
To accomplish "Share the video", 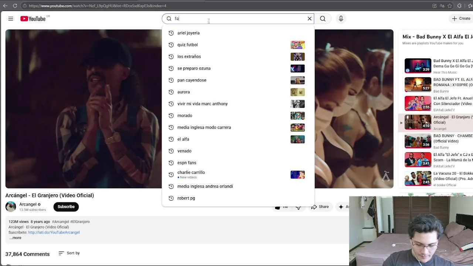I will coord(320,207).
